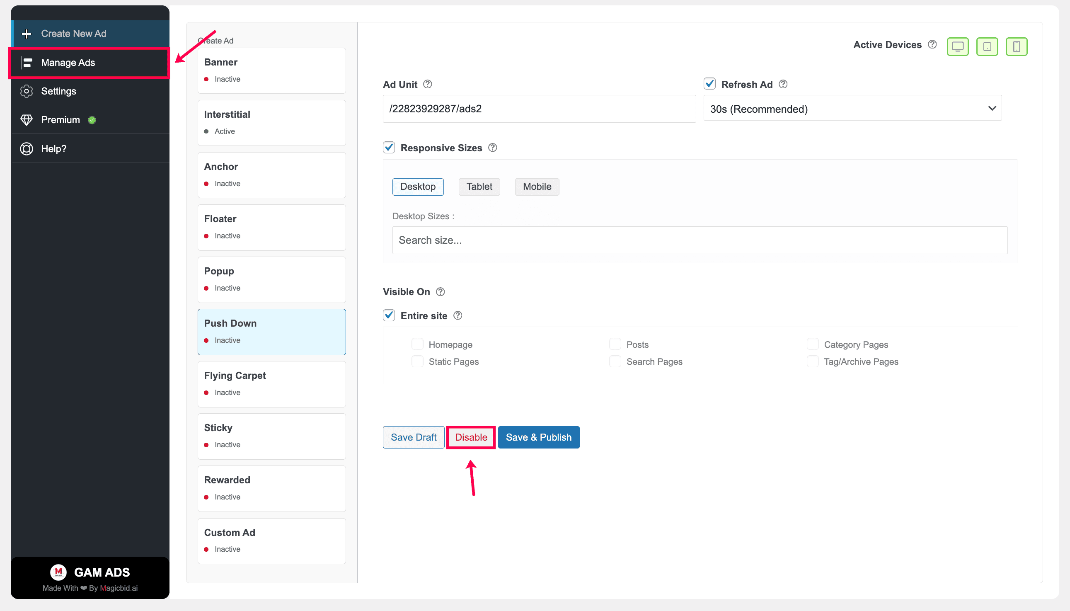Viewport: 1070px width, 611px height.
Task: Click the GAM ADS logo icon
Action: click(x=58, y=572)
